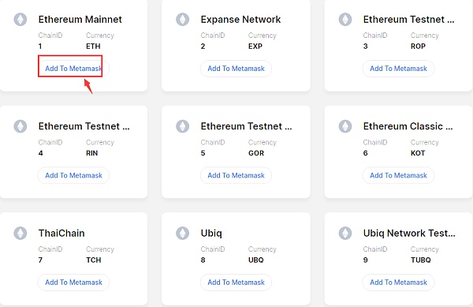Click ChainID value 7 of ThaiChain

(40, 260)
